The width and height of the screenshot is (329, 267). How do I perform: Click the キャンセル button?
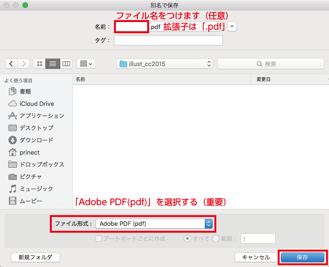256,257
